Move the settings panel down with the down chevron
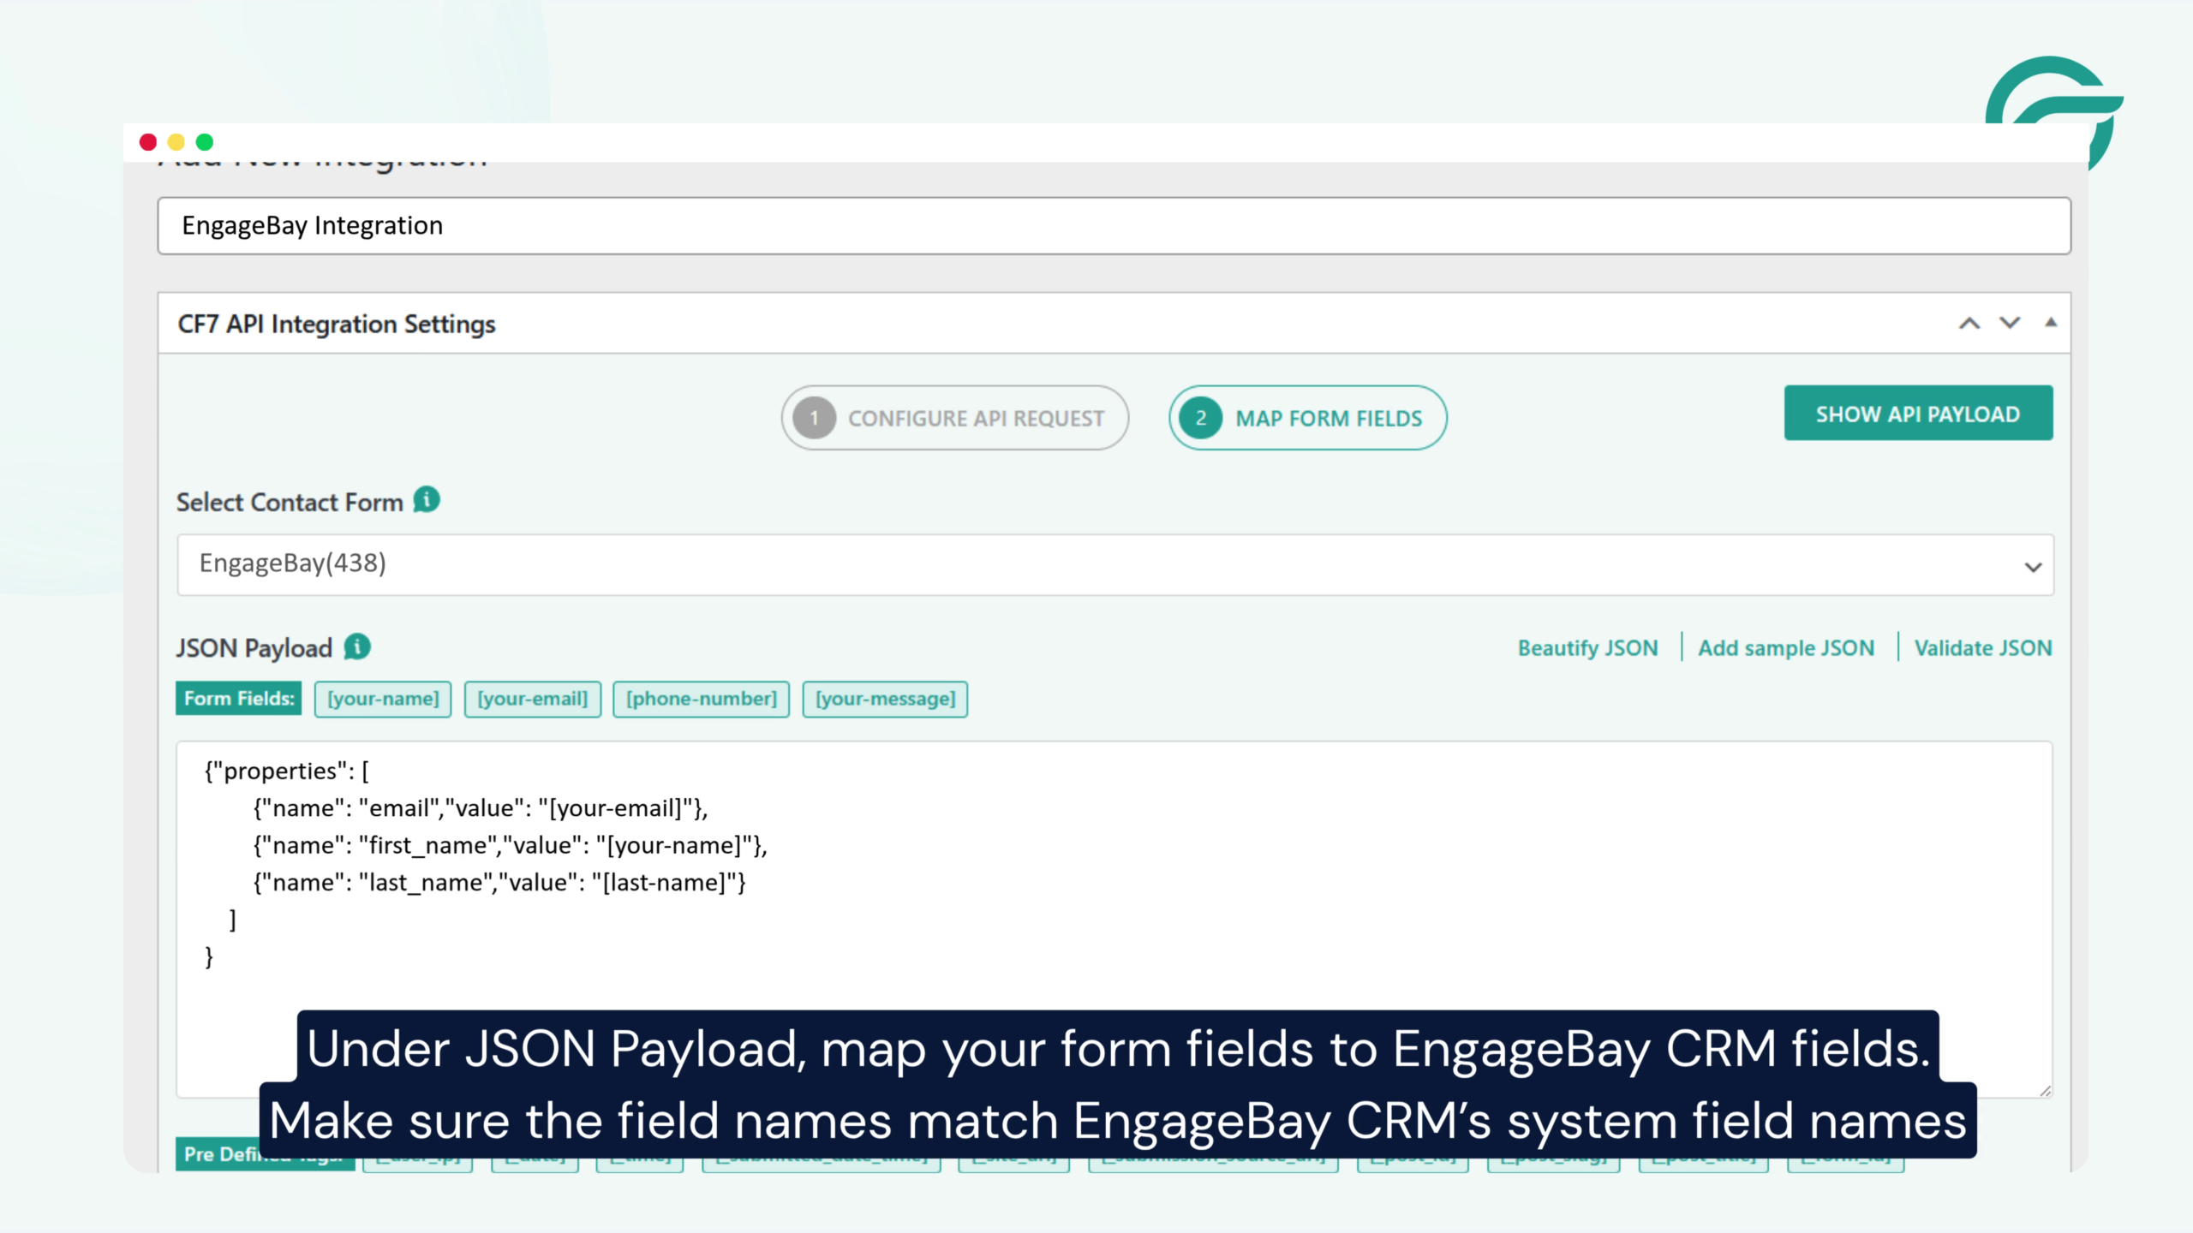Viewport: 2193px width, 1233px height. click(2010, 323)
